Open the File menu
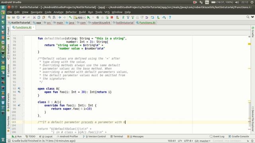Screen dimensions: 255x143 coord(10,12)
